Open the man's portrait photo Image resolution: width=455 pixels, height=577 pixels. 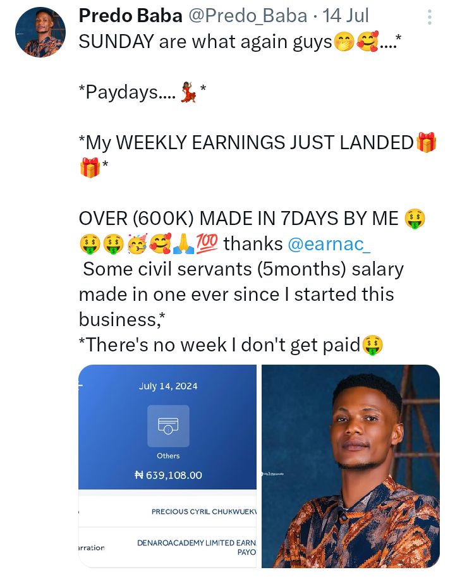click(351, 466)
